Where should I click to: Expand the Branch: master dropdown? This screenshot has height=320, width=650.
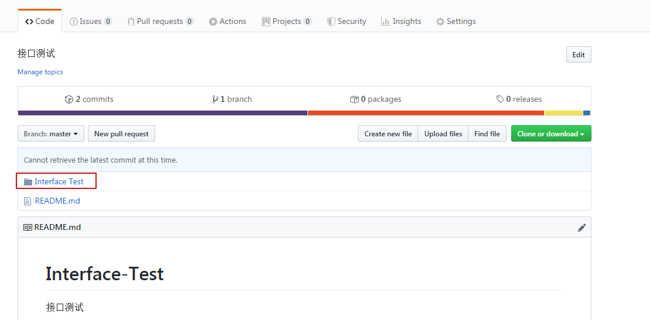coord(51,134)
